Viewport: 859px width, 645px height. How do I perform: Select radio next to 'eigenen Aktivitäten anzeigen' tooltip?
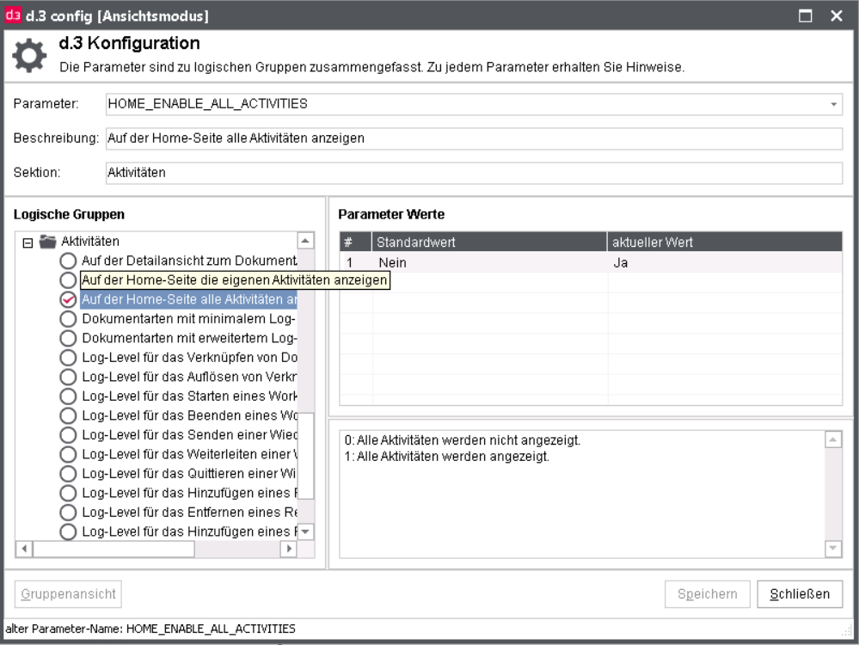tap(68, 280)
